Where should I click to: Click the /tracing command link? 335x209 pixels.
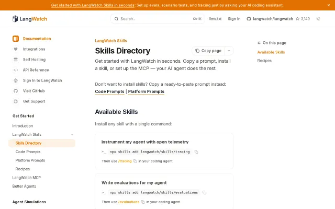point(125,161)
